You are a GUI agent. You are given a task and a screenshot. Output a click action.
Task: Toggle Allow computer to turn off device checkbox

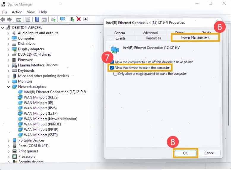coord(112,62)
